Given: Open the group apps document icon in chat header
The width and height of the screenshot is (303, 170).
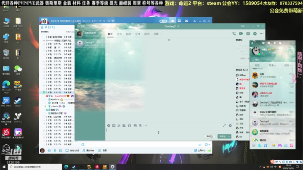Looking at the screenshot, I should pyautogui.click(x=248, y=34).
